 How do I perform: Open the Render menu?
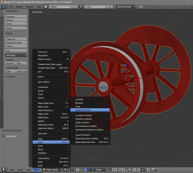pos(19,7)
